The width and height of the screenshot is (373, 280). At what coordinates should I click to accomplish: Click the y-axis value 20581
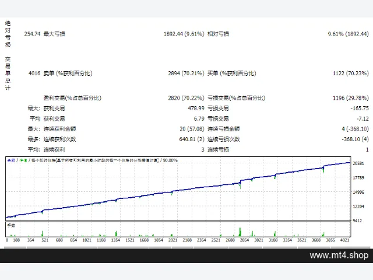(358, 163)
